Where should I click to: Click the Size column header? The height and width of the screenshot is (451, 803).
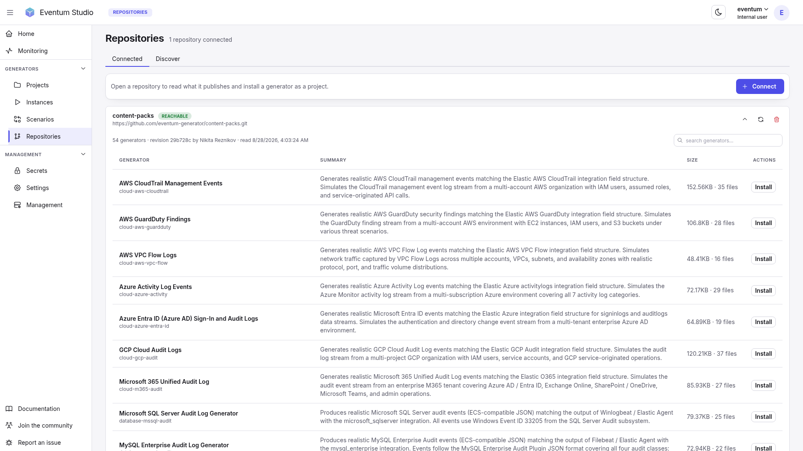692,160
